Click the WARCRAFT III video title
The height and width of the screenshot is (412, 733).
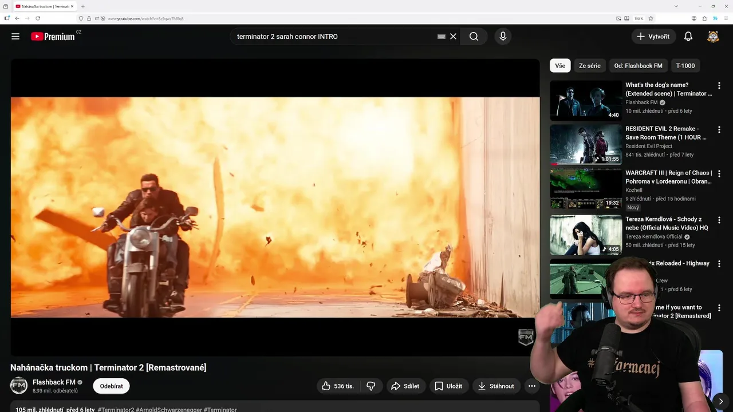(x=669, y=177)
